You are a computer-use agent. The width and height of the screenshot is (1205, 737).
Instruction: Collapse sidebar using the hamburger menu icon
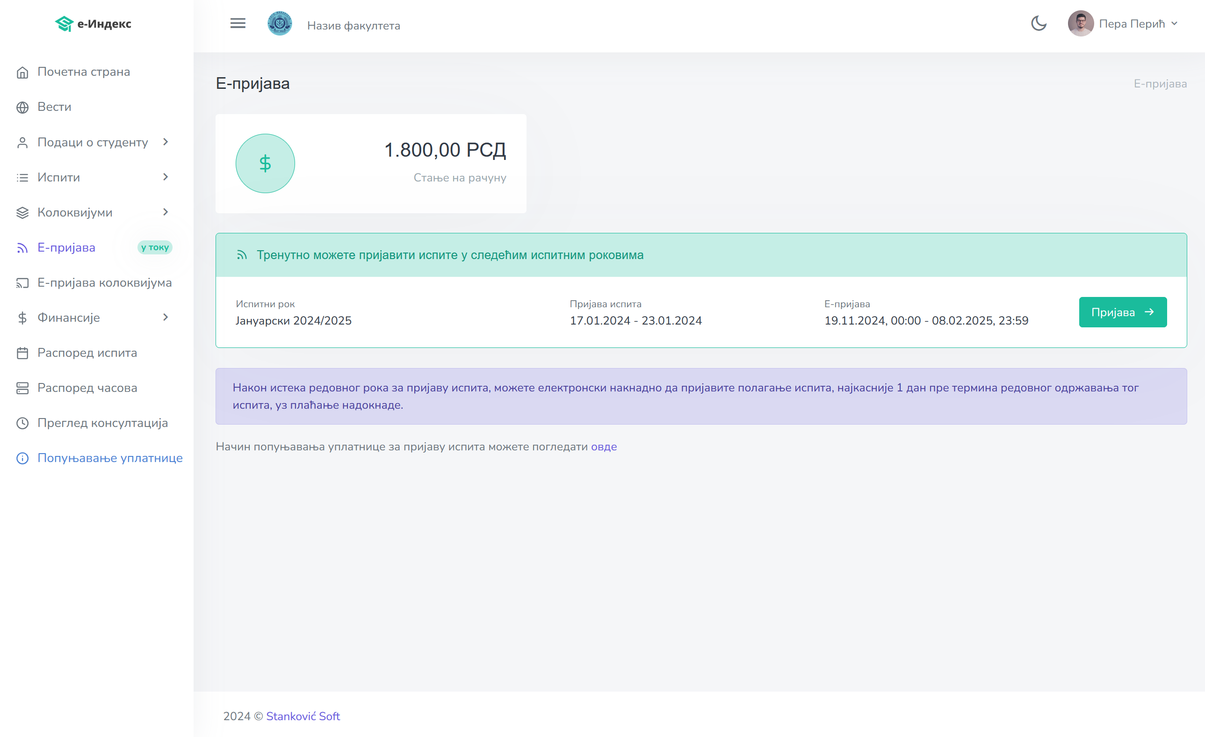pos(238,23)
